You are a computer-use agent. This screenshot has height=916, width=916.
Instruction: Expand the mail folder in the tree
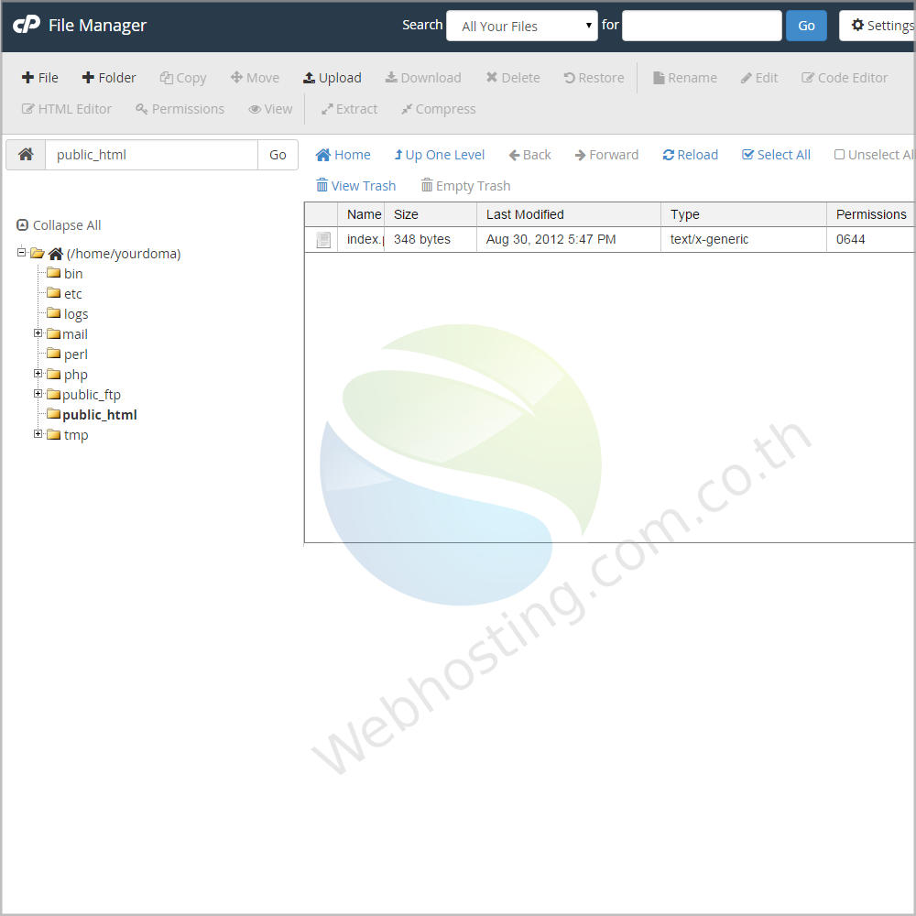[x=38, y=333]
